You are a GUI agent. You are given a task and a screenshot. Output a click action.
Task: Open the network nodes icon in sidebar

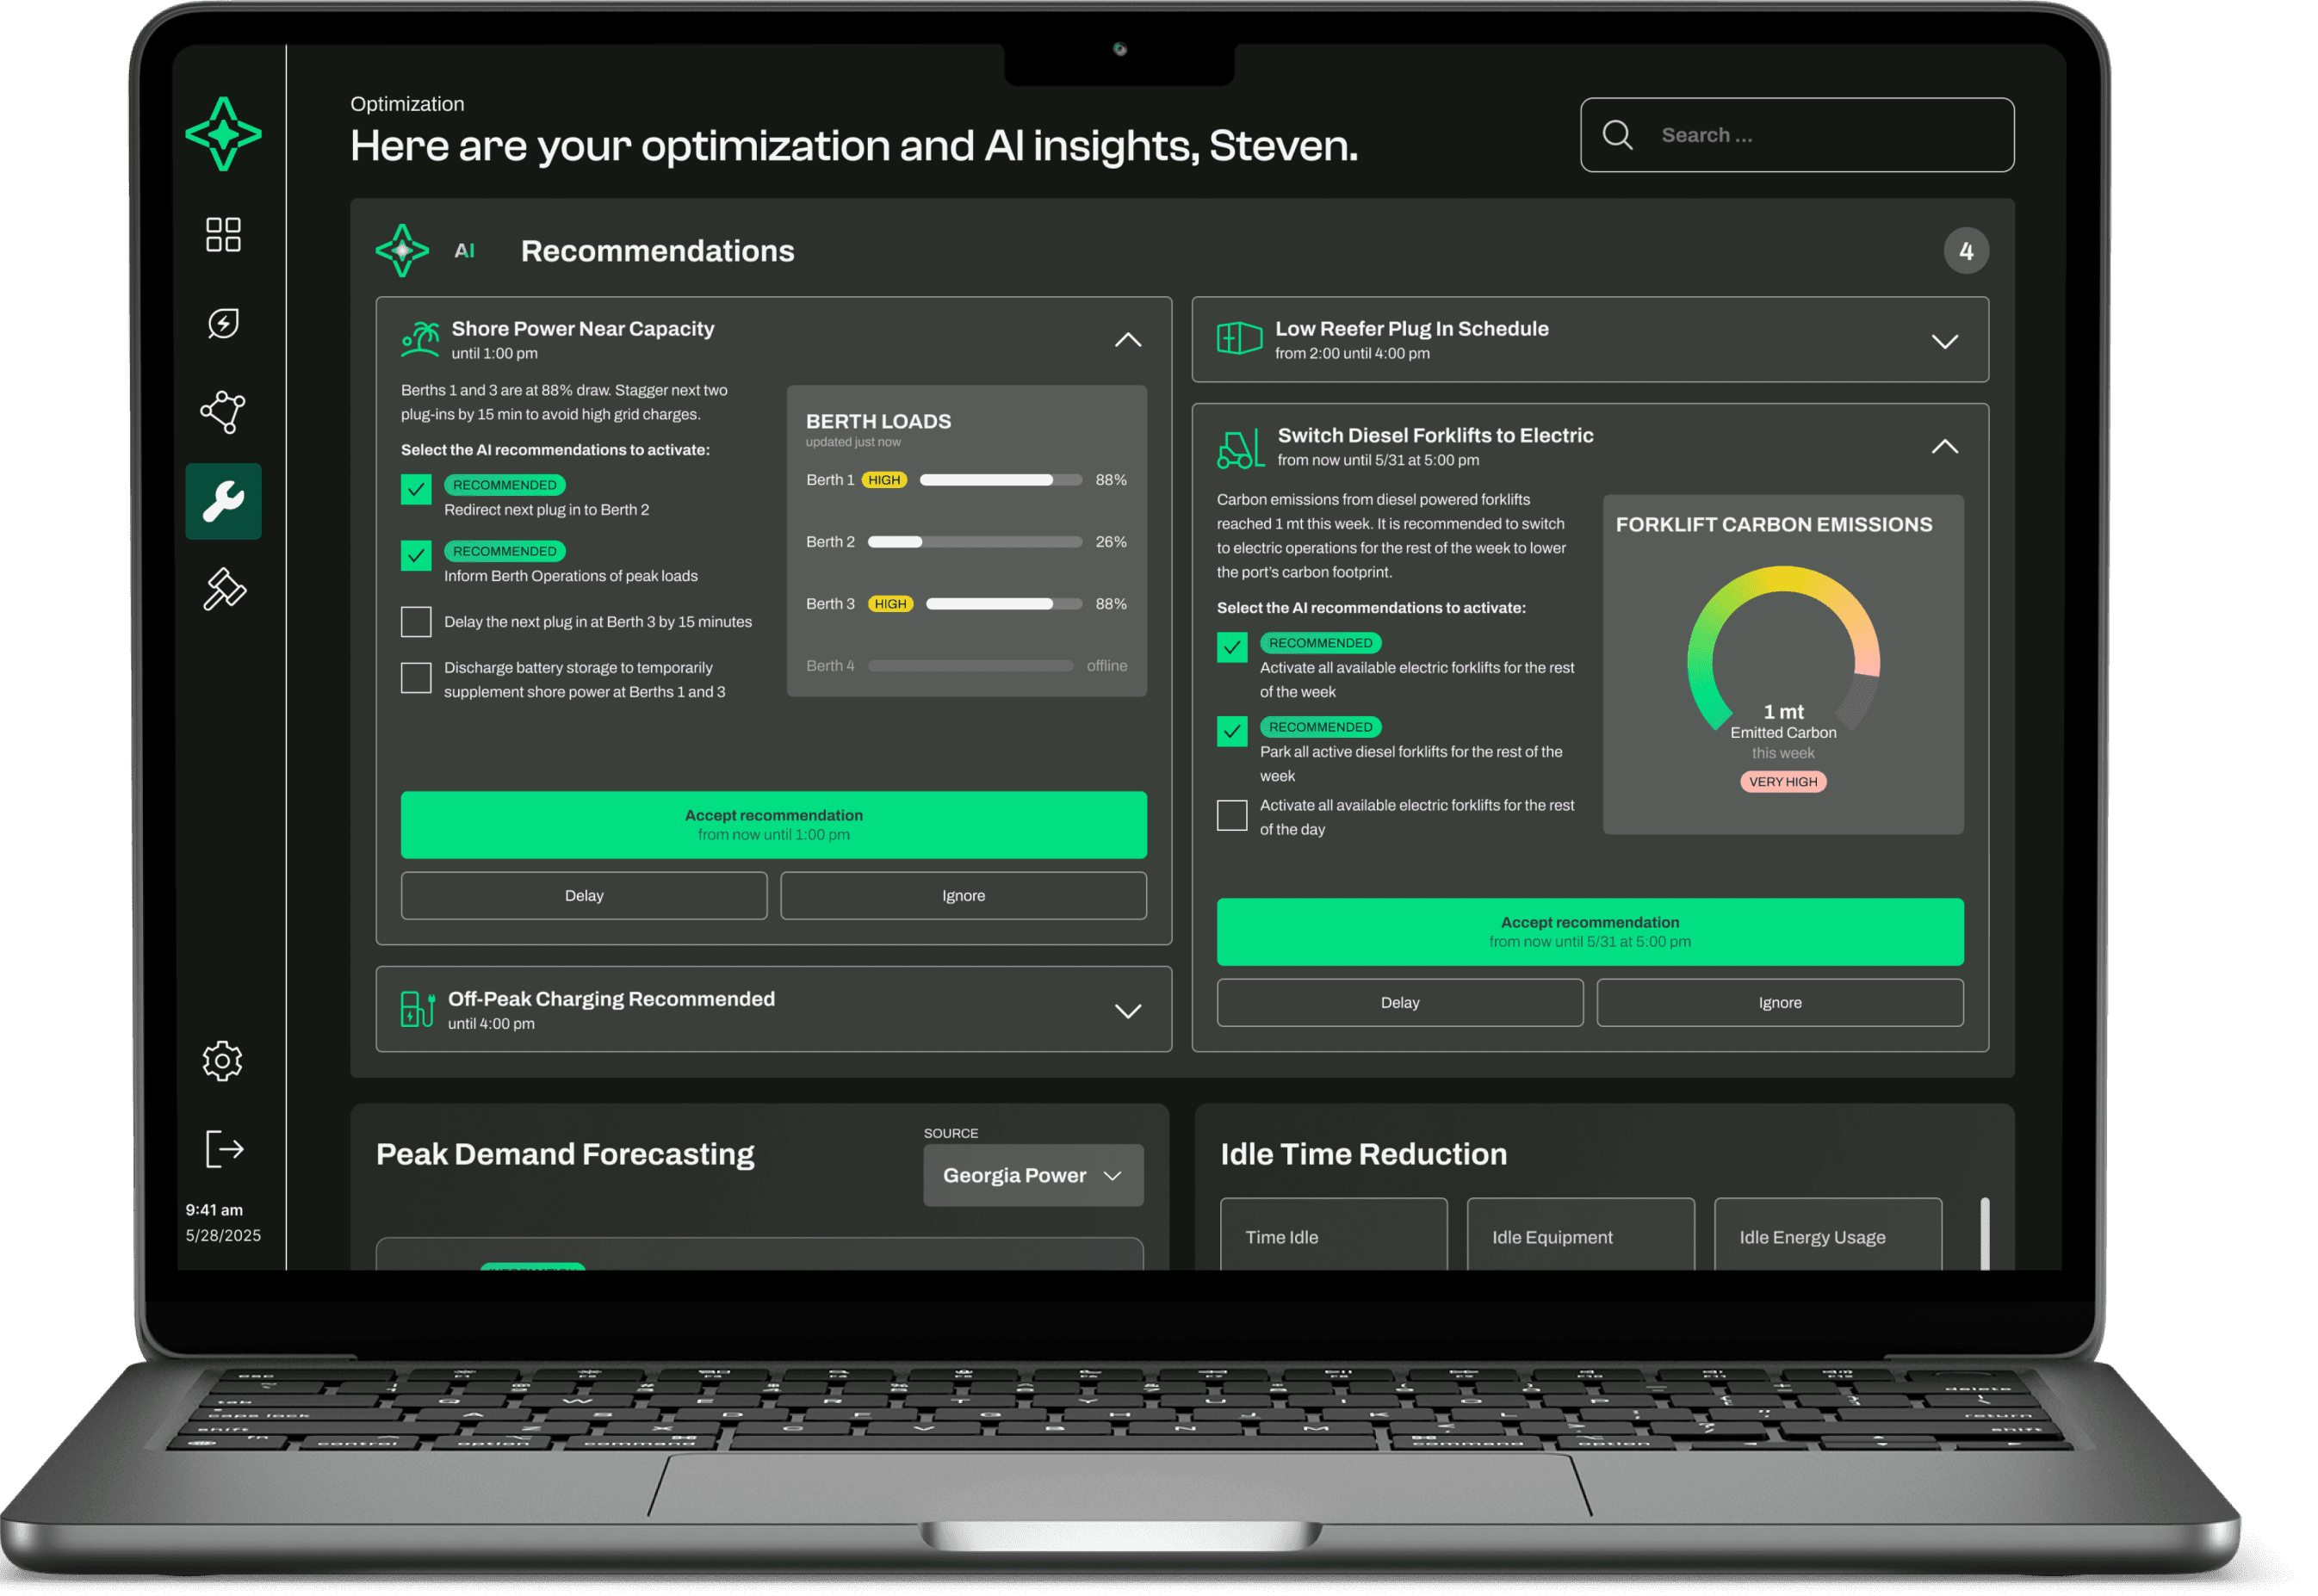click(x=223, y=411)
